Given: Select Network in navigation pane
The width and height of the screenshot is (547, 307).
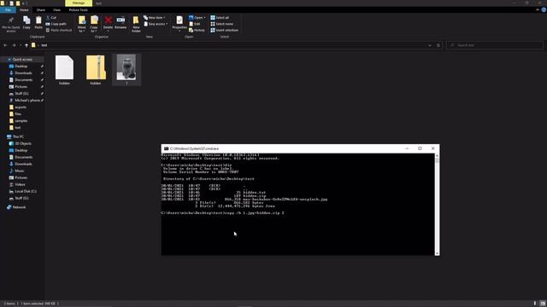Looking at the screenshot, I should (19, 207).
